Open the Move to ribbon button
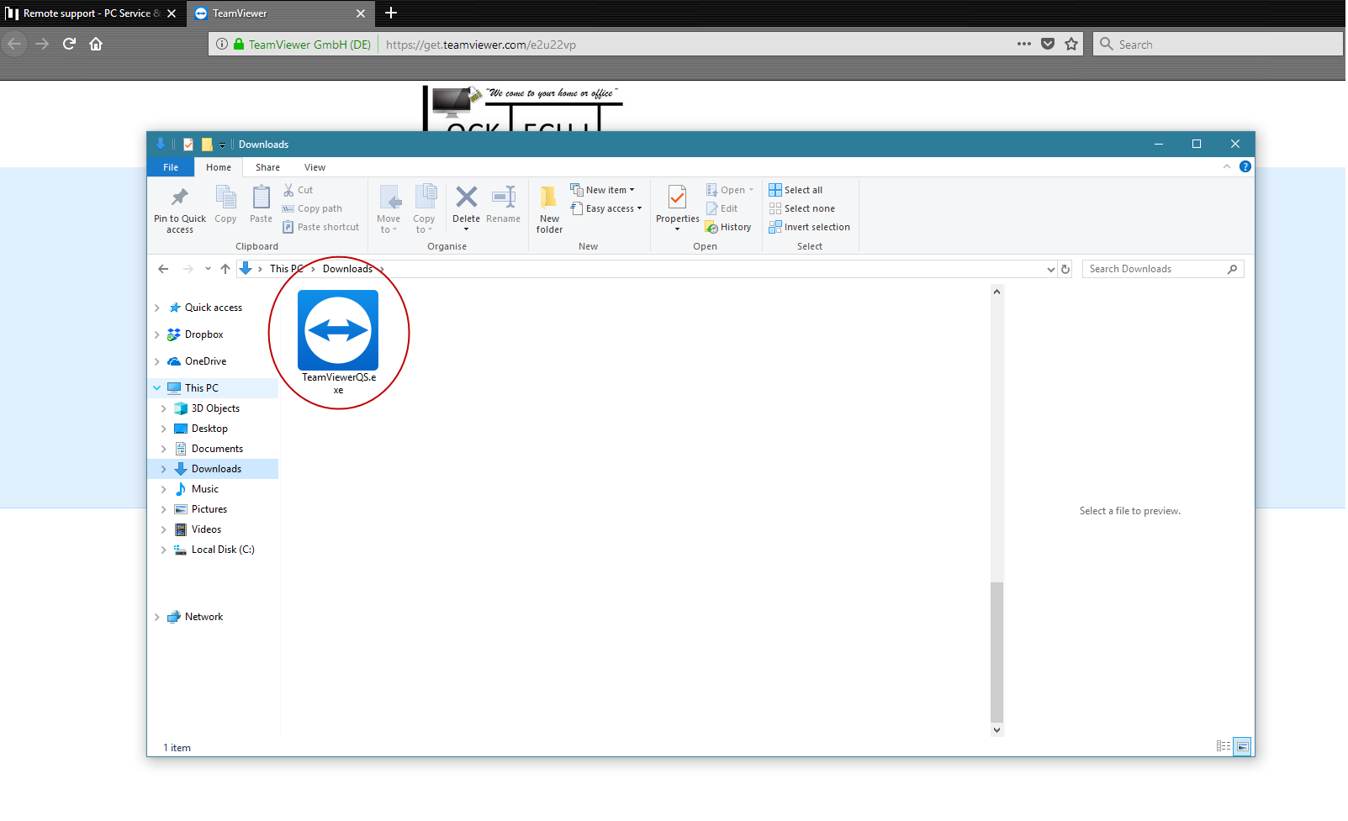Image resolution: width=1348 pixels, height=821 pixels. click(389, 208)
